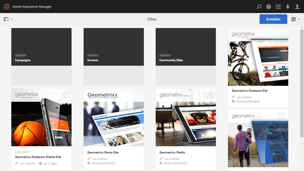The width and height of the screenshot is (304, 171).
Task: Expand the rail selector chevron
Action: point(12,19)
